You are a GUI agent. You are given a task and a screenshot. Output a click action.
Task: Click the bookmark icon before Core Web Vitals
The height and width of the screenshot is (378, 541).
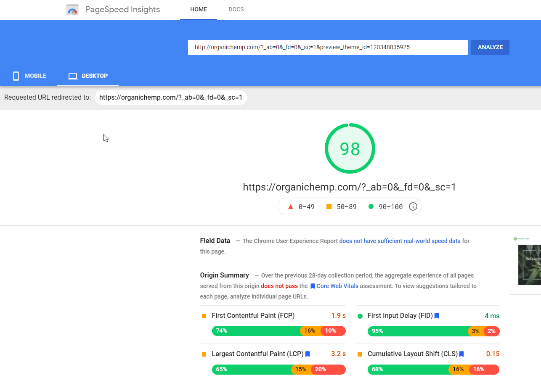pos(313,286)
